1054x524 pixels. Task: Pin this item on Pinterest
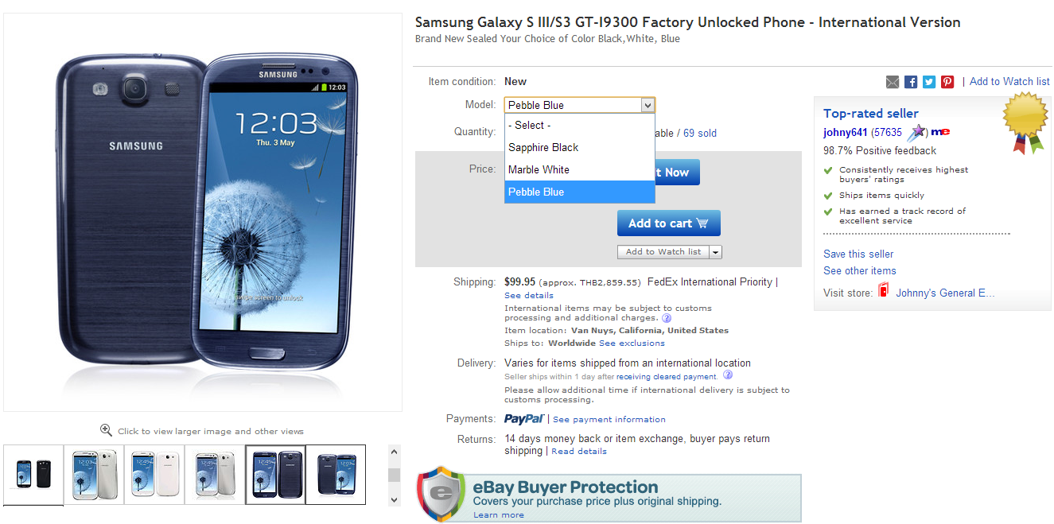(x=947, y=82)
